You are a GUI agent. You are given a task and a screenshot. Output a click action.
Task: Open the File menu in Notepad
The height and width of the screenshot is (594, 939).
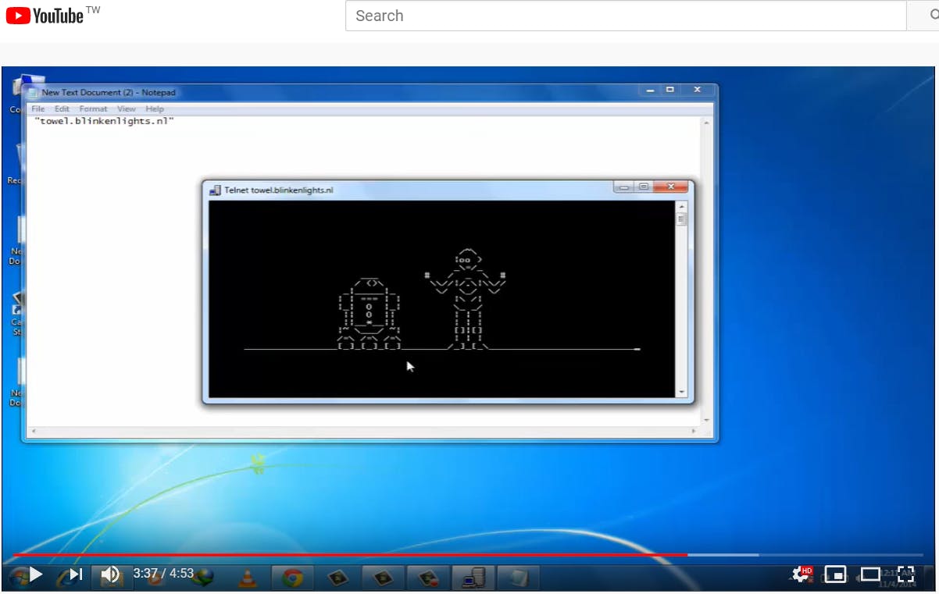[x=37, y=109]
